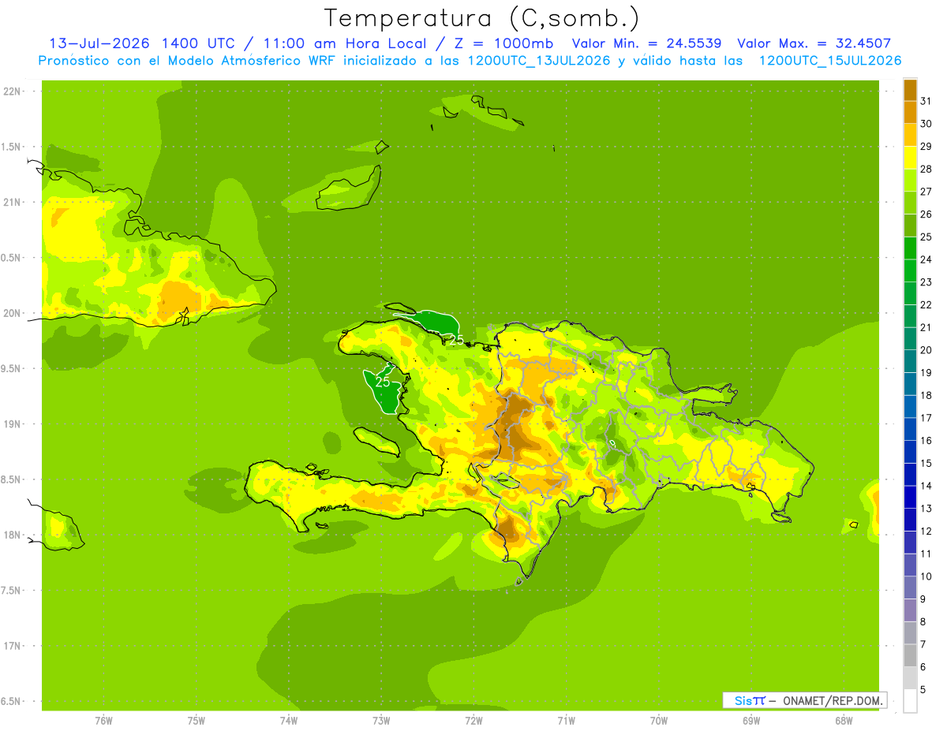Click colorbar label '15'
The width and height of the screenshot is (947, 731).
tap(926, 463)
